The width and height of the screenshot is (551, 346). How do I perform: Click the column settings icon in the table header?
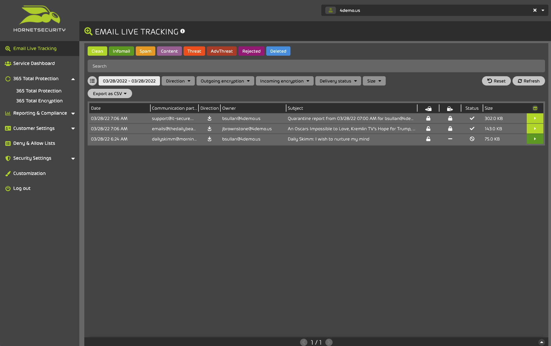click(x=535, y=108)
